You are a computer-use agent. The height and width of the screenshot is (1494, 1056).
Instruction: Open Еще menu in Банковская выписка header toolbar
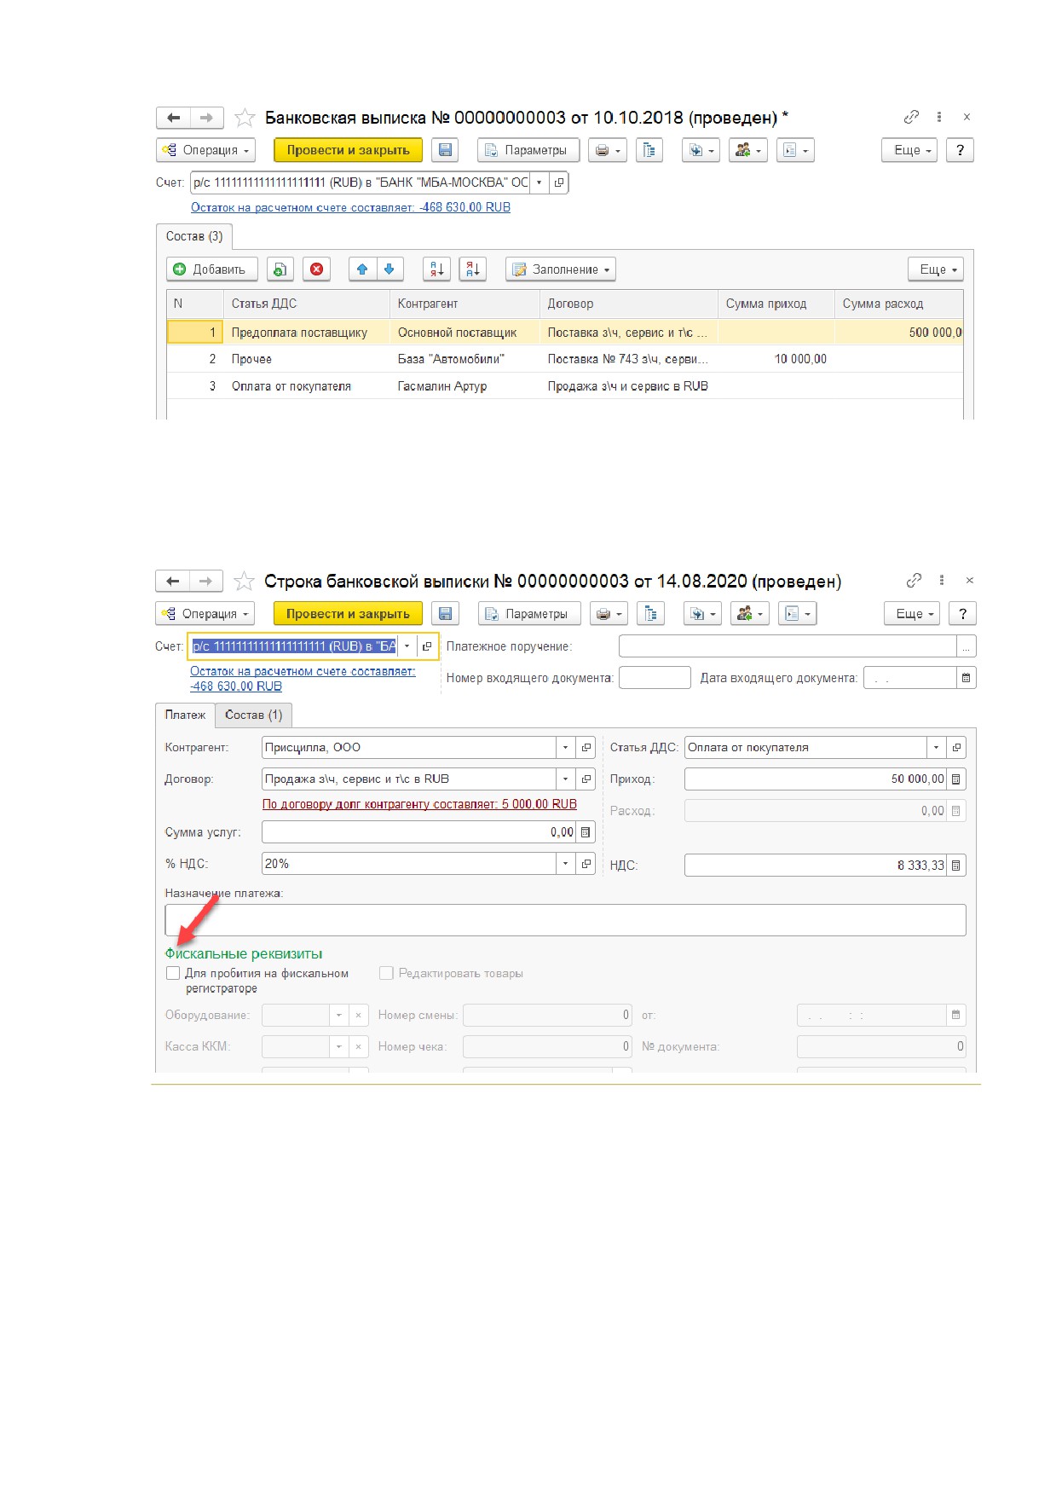909,150
